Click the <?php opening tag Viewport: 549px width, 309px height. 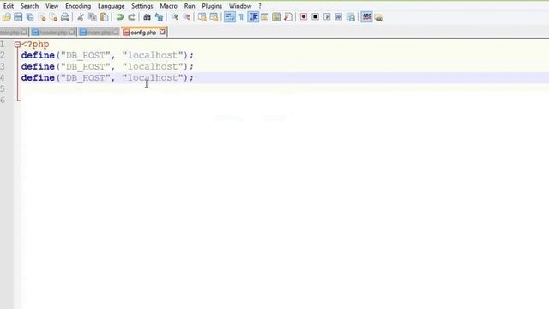(35, 45)
